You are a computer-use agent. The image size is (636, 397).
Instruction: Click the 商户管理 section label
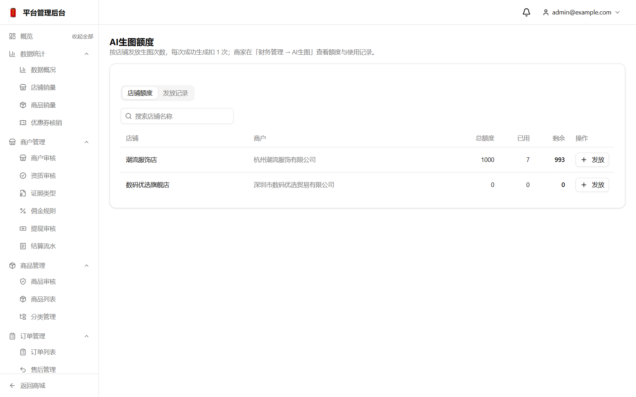pos(33,142)
